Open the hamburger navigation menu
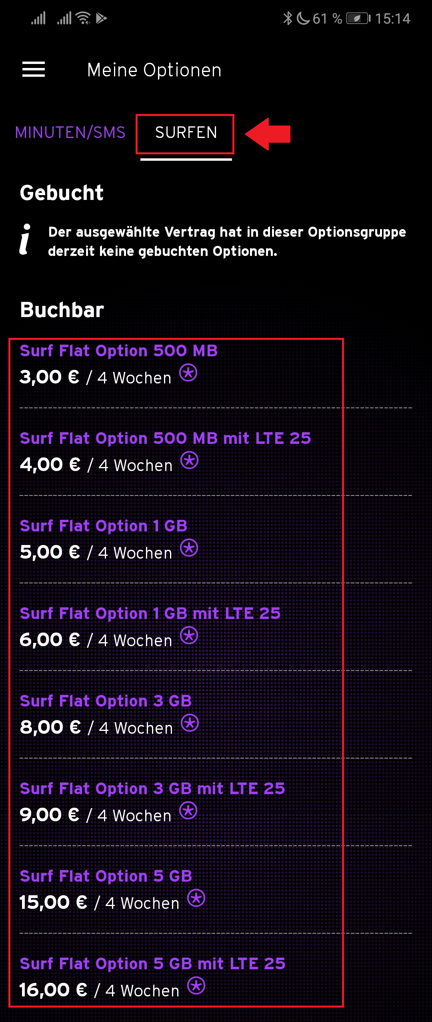 (x=34, y=70)
